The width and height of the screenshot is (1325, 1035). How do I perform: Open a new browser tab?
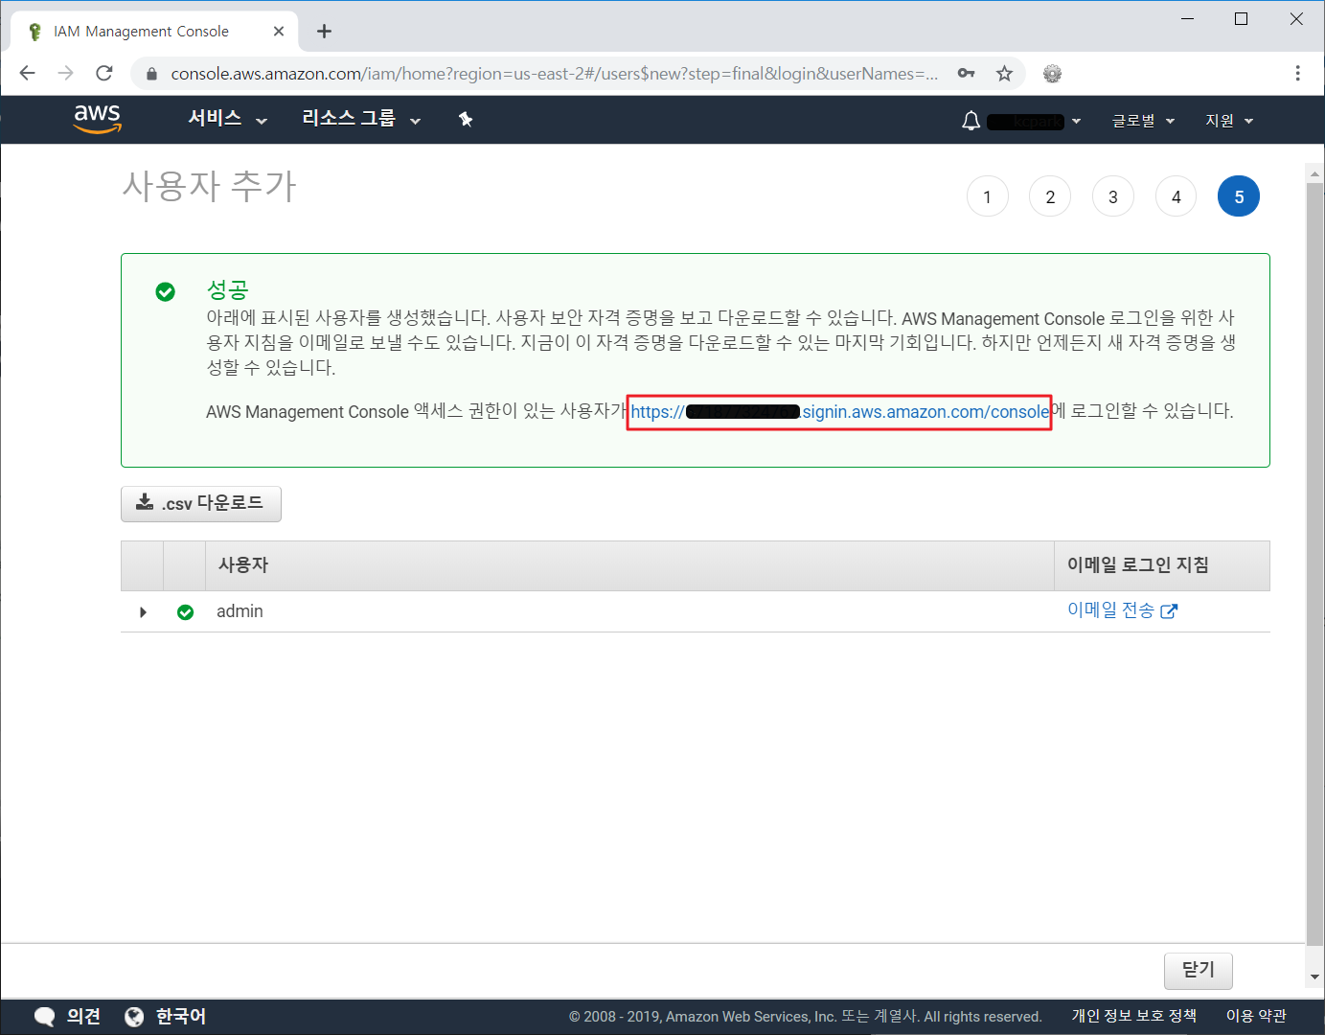click(324, 32)
